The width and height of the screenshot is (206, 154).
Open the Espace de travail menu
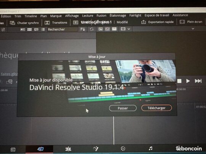click(157, 15)
